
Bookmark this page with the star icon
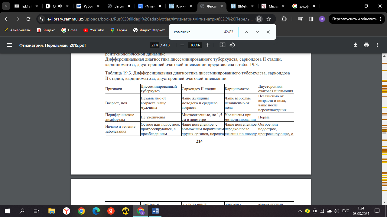tap(269, 19)
